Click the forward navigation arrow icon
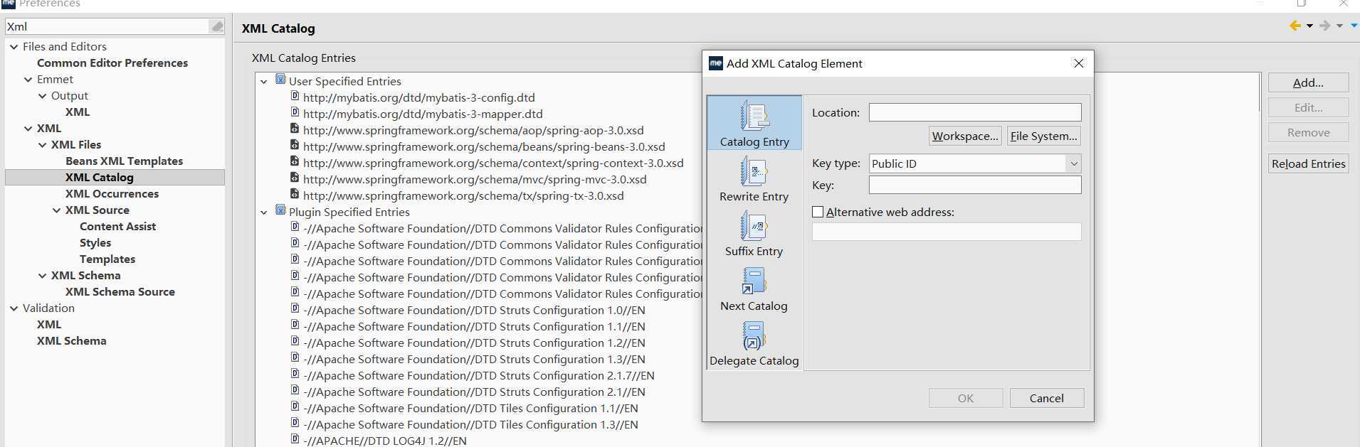Image resolution: width=1360 pixels, height=447 pixels. [1324, 26]
